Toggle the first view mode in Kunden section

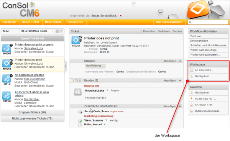click(72, 80)
